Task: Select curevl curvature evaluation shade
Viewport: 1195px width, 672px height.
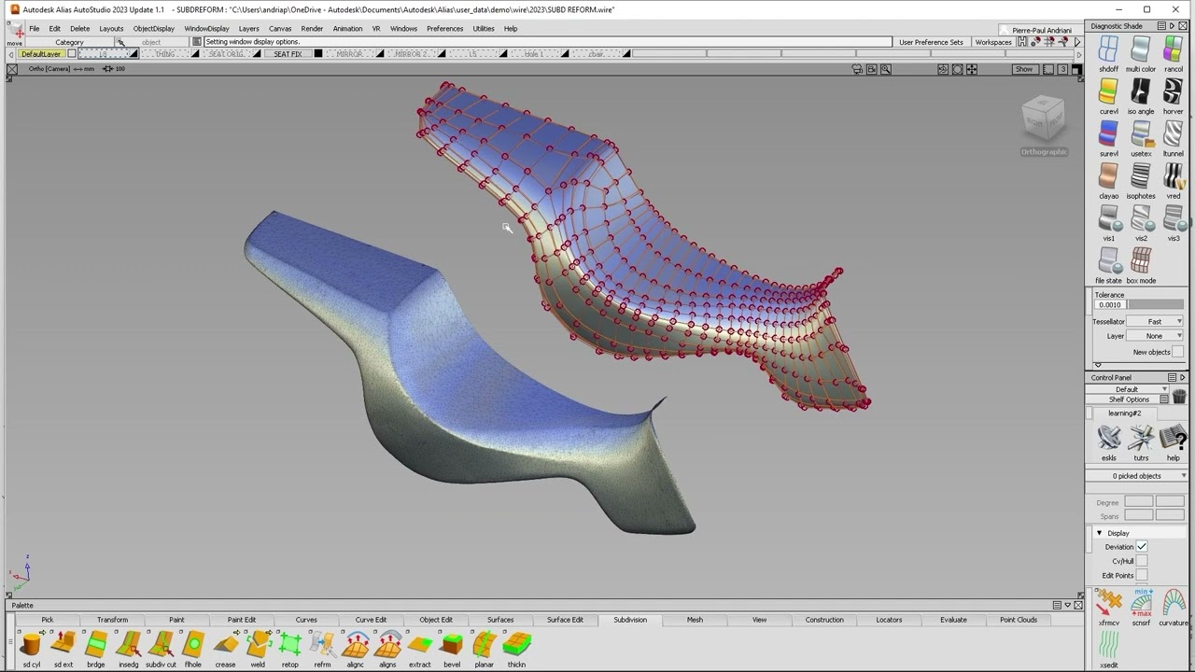Action: [x=1108, y=91]
